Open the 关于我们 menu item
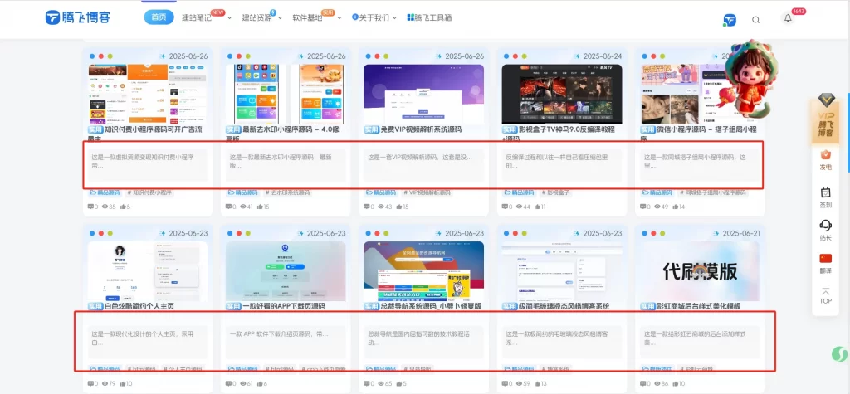The height and width of the screenshot is (394, 850). 374,17
